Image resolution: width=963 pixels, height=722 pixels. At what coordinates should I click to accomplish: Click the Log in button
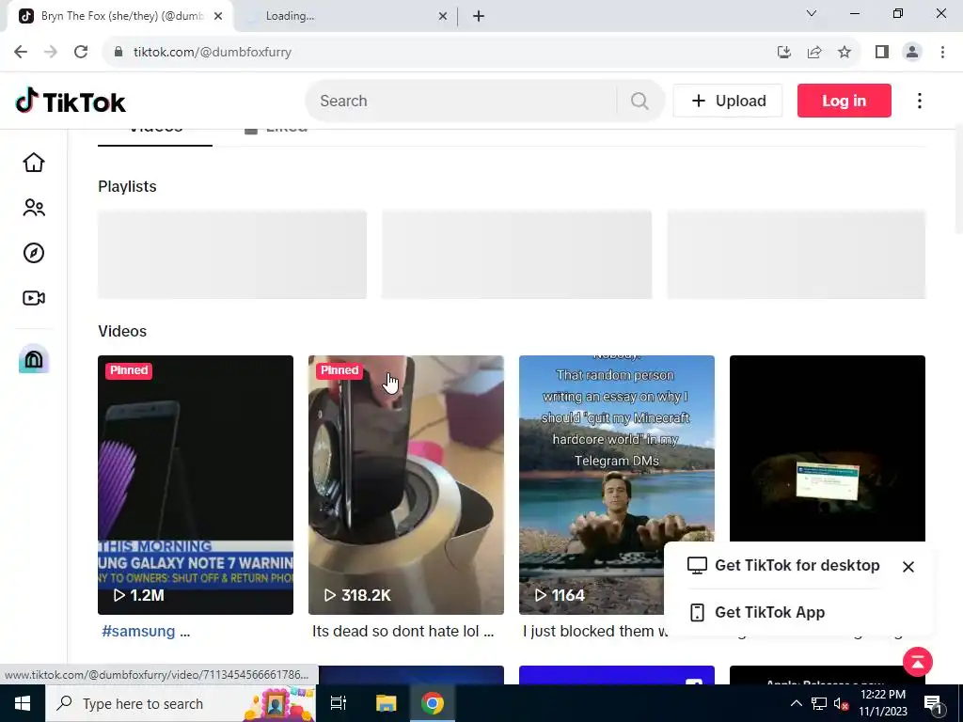[844, 101]
